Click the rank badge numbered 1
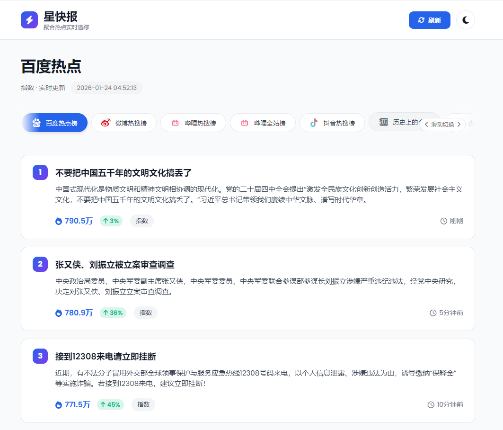 (40, 172)
